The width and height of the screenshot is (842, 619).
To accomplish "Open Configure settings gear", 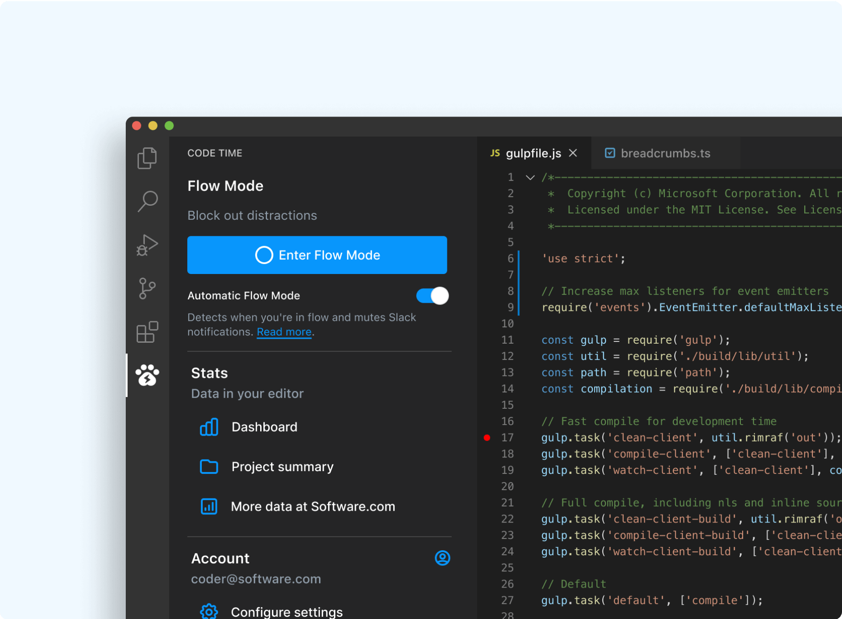I will (208, 611).
